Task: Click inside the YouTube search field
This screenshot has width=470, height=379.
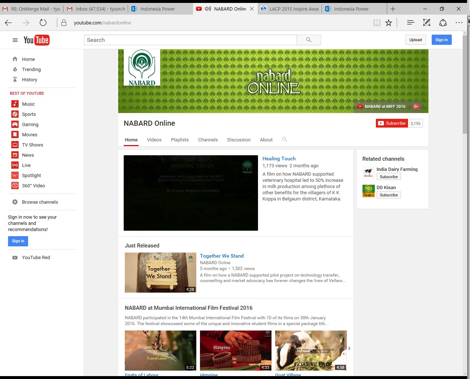Action: (x=190, y=40)
